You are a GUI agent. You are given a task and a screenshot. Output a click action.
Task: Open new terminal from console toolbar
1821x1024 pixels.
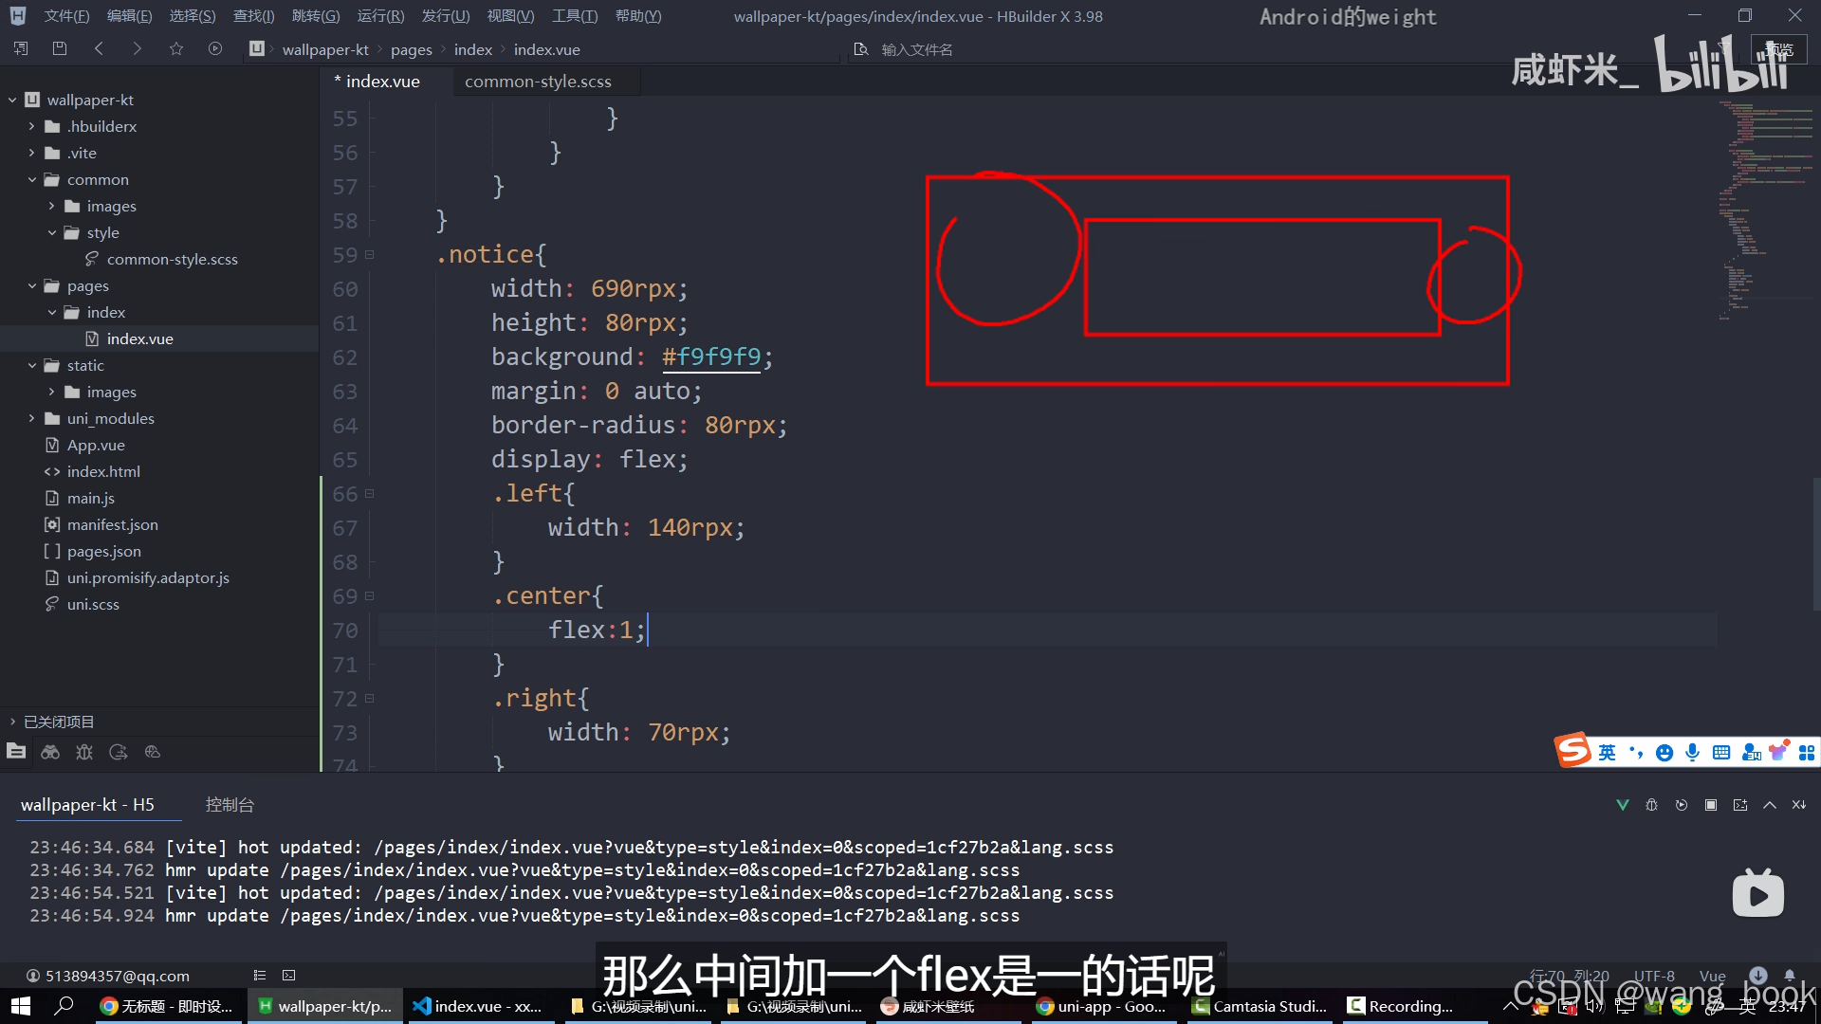tap(1740, 805)
